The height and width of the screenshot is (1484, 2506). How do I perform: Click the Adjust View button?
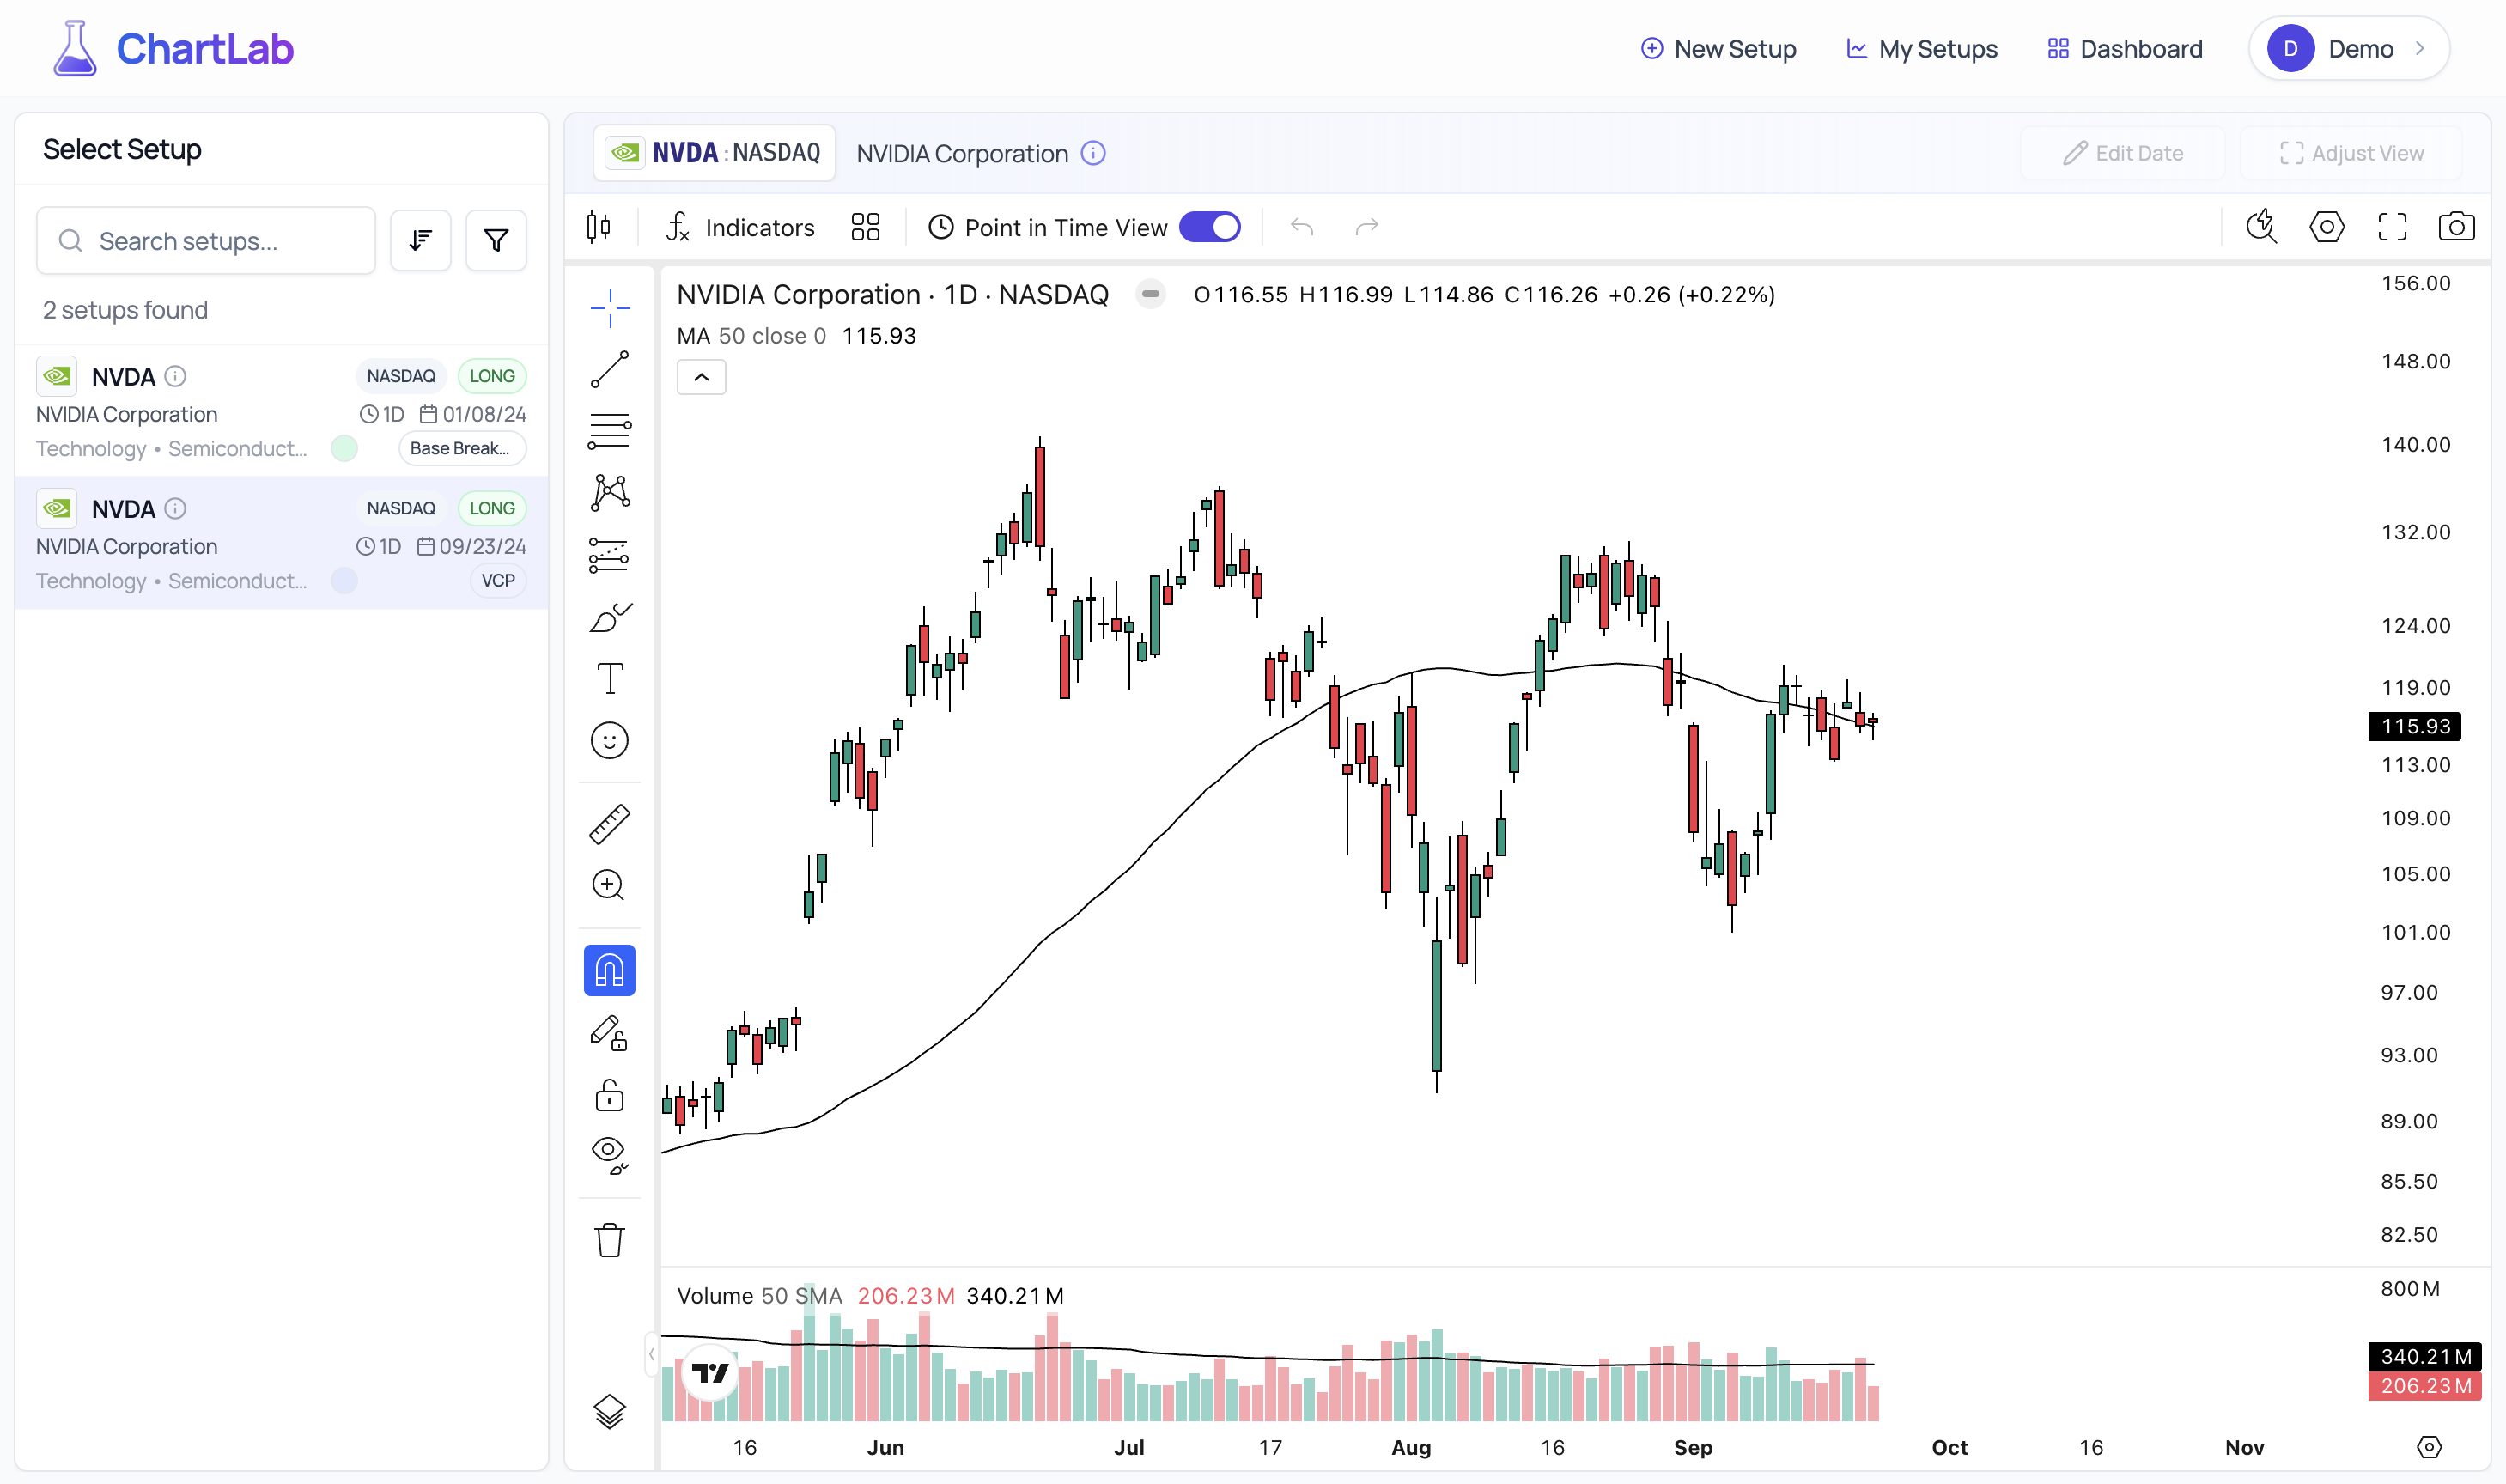tap(2351, 153)
